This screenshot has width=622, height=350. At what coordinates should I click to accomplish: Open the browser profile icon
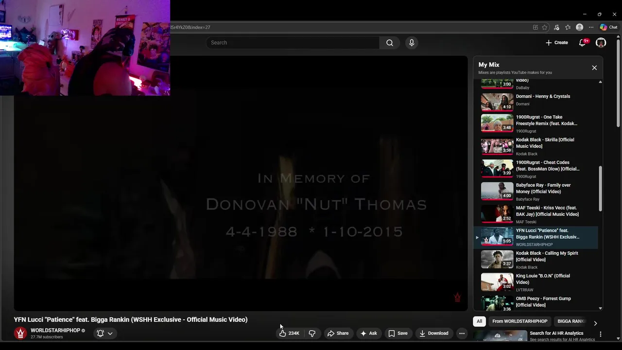pyautogui.click(x=579, y=27)
